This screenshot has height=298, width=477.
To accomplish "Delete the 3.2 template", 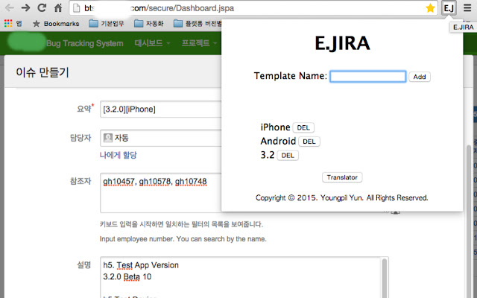I will [x=288, y=156].
